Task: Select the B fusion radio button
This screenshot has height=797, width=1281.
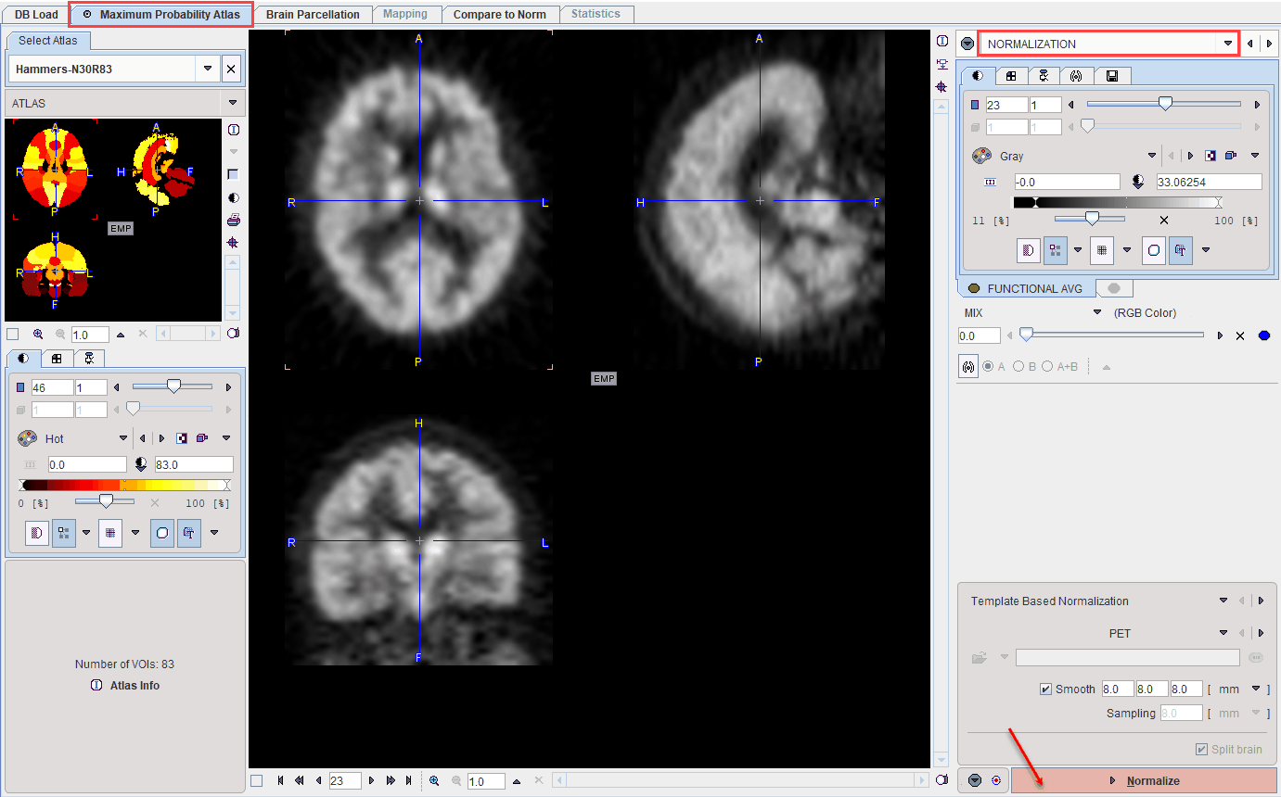Action: 1018,366
